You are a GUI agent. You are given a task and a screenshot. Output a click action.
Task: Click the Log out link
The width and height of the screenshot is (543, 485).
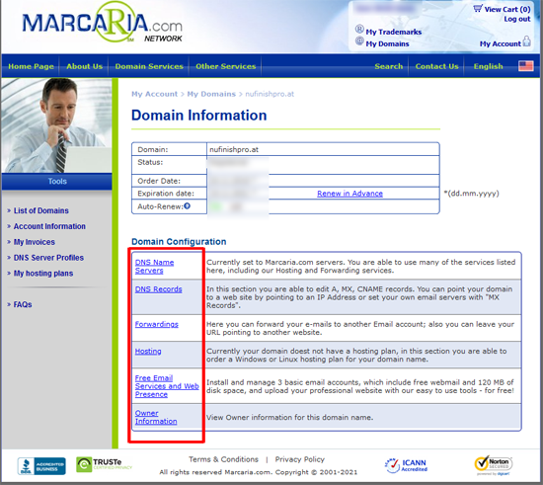click(x=517, y=19)
